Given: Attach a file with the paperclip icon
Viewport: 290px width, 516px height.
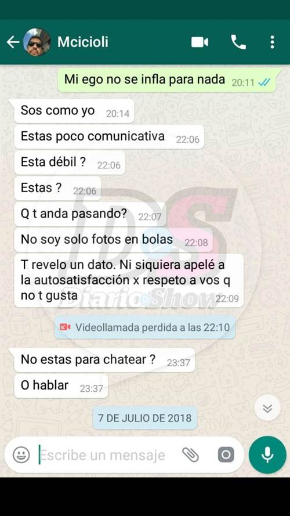Looking at the screenshot, I should [x=190, y=455].
